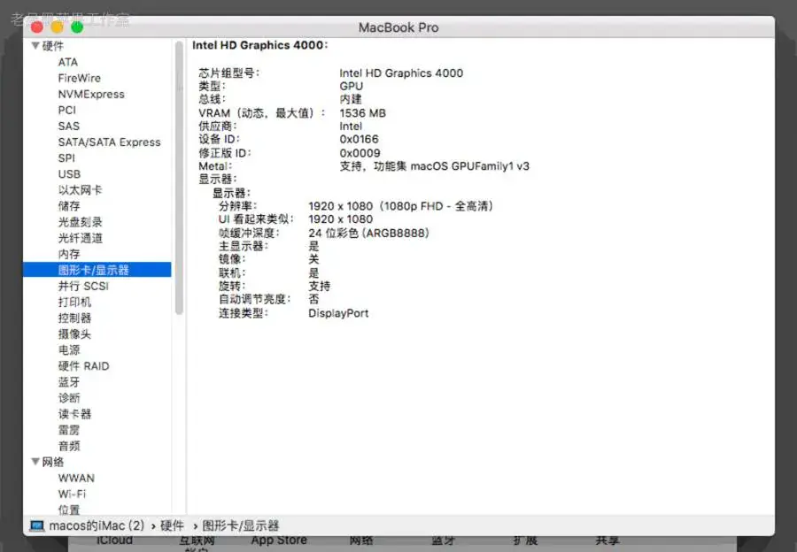Screen dimensions: 797x552
Task: Select 位置 under 网络
Action: [68, 510]
